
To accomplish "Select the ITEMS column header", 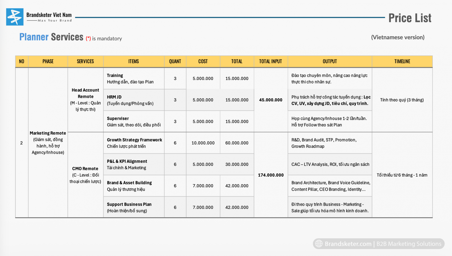I will pos(134,61).
